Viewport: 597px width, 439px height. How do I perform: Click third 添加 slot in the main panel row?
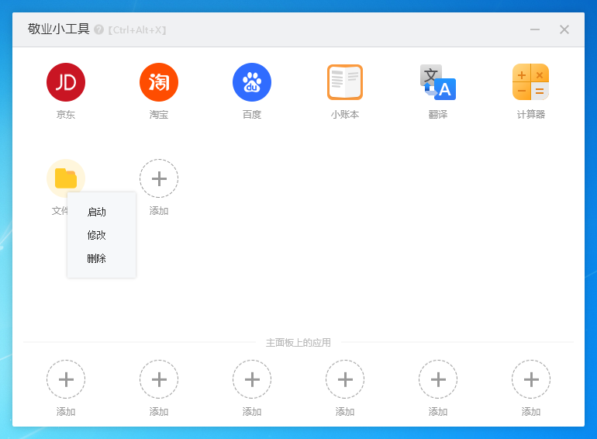tap(252, 379)
